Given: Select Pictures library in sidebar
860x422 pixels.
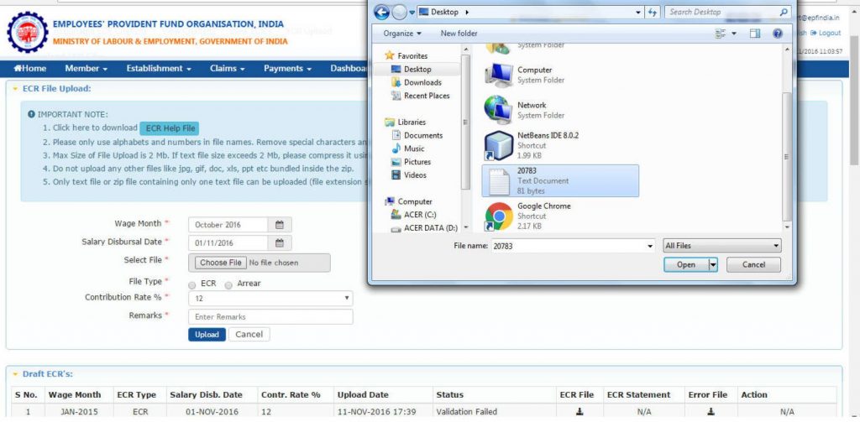Looking at the screenshot, I should click(x=411, y=162).
